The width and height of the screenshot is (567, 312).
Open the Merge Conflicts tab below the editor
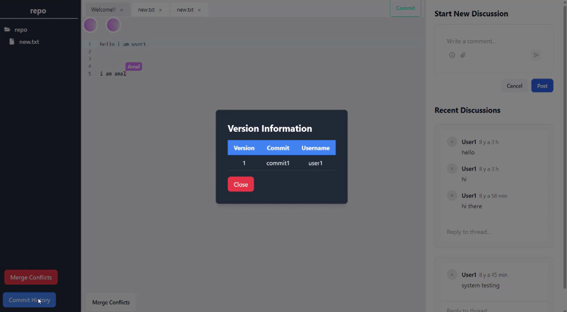(x=111, y=302)
